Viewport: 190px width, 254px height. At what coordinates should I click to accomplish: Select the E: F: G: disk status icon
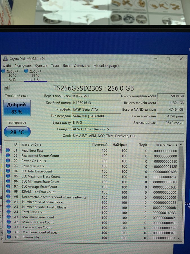click(26, 71)
